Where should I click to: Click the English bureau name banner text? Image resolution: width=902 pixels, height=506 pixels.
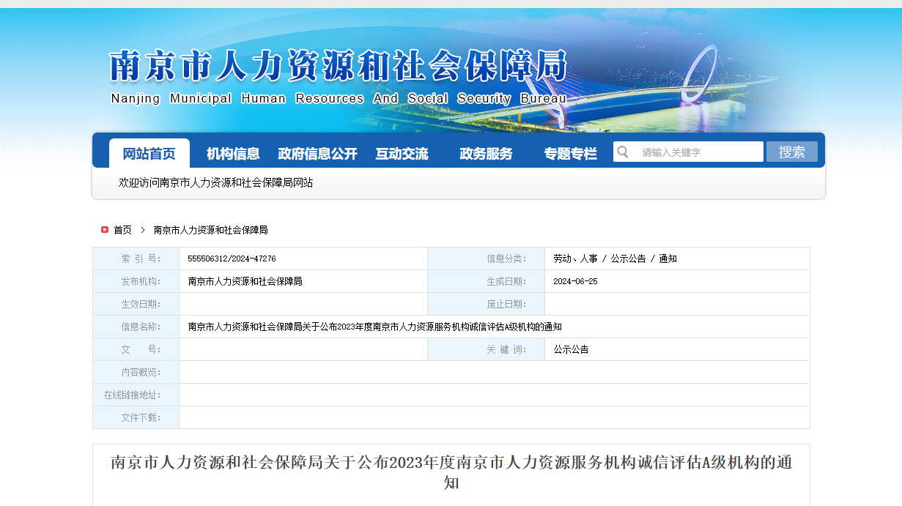339,98
